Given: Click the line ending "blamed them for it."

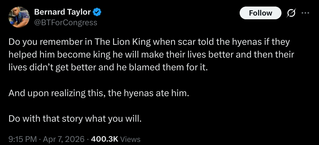Looking at the screenshot, I should [108, 68].
